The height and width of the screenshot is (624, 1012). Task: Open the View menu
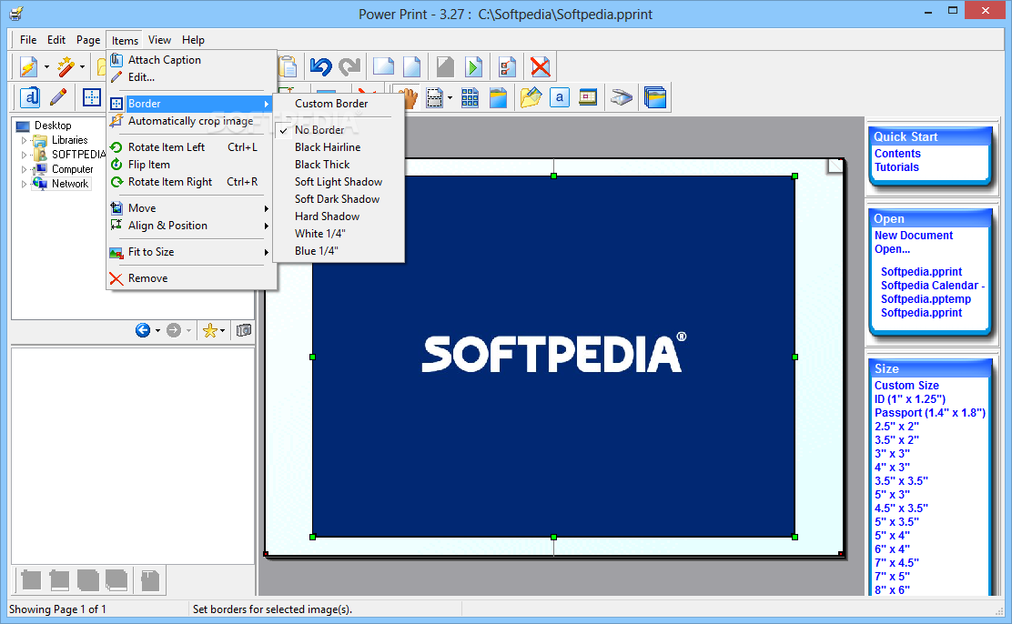click(159, 40)
